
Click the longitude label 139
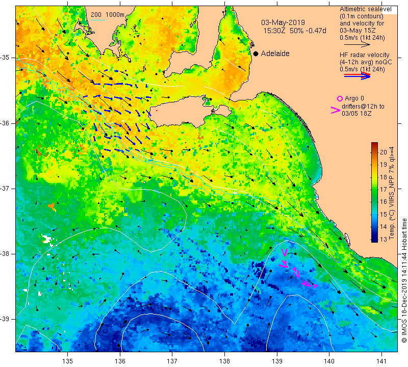pyautogui.click(x=277, y=361)
